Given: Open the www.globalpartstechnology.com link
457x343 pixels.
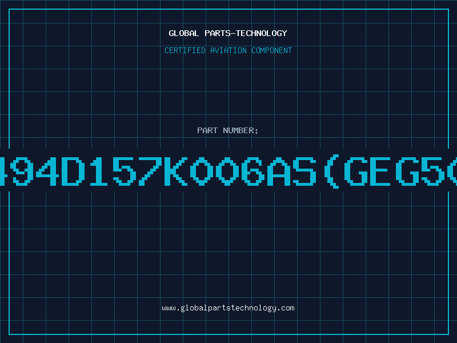Looking at the screenshot, I should (x=228, y=308).
